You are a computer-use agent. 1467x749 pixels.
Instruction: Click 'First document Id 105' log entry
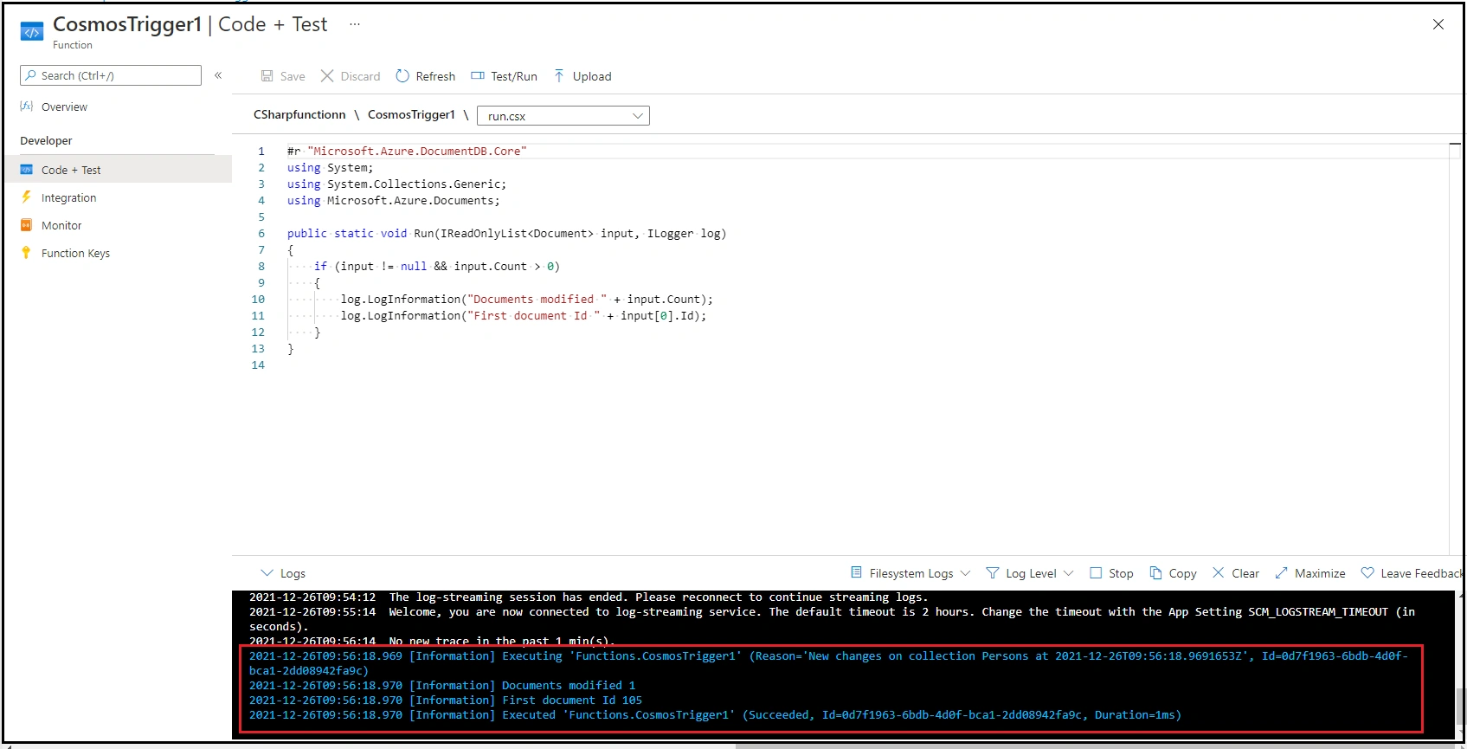[x=446, y=700]
